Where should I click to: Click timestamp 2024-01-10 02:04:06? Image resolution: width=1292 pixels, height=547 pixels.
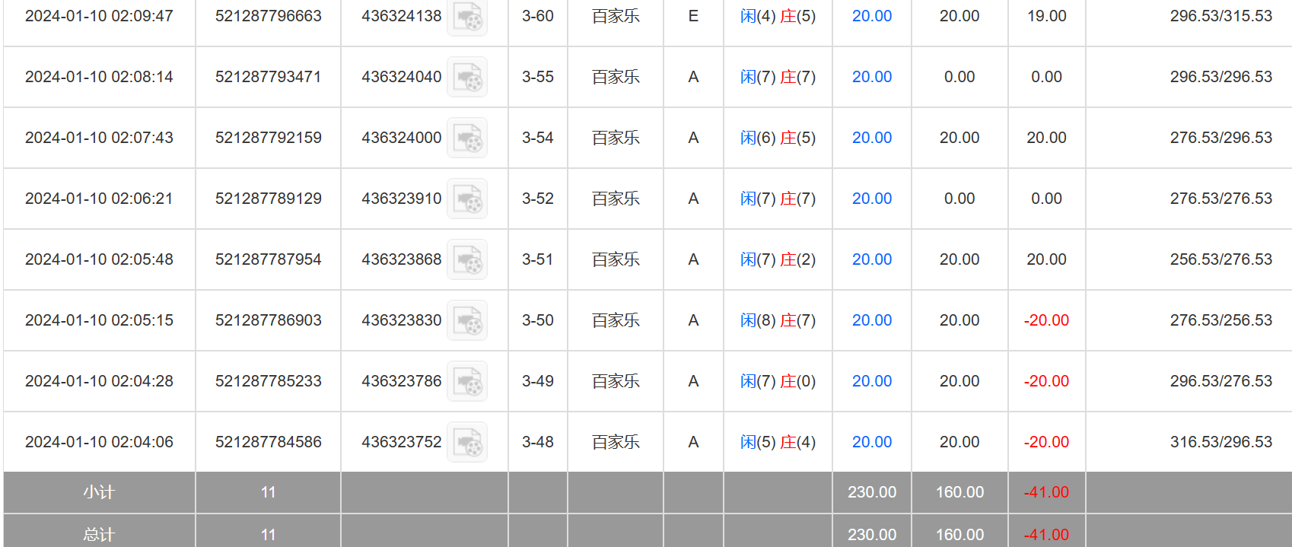coord(99,442)
